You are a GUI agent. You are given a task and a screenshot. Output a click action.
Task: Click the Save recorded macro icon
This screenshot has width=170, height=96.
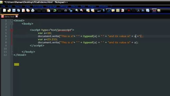[148, 10]
